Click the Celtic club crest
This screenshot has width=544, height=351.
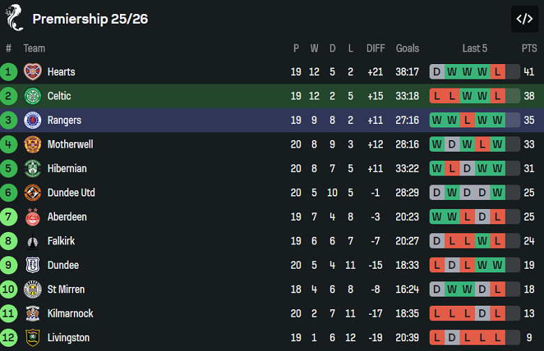click(33, 96)
